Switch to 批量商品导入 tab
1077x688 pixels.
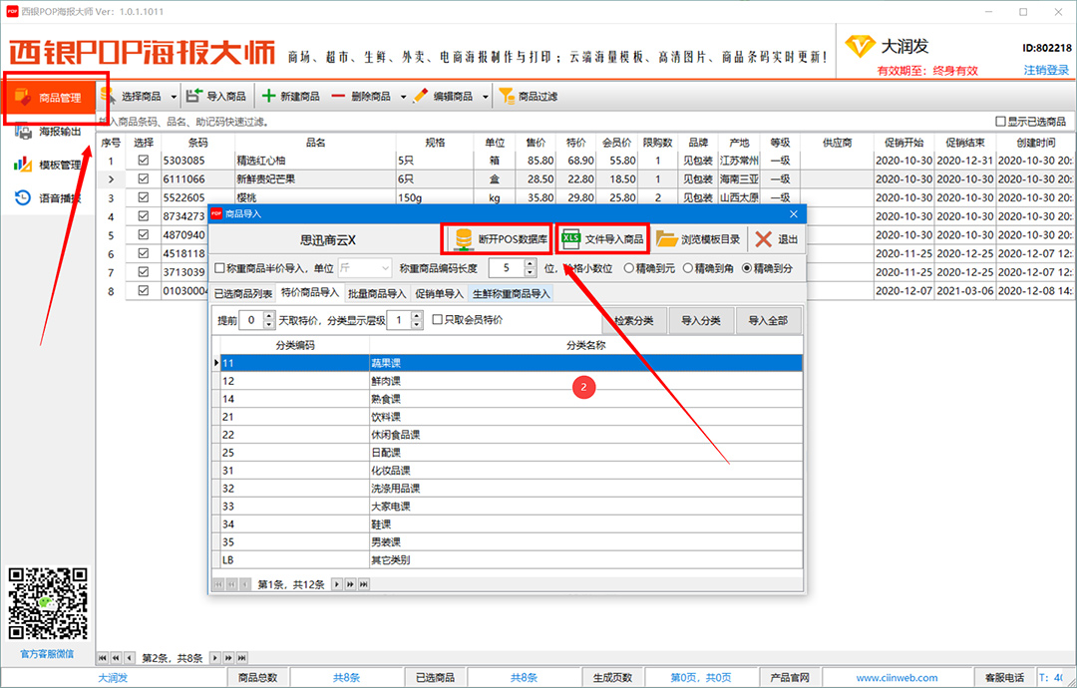click(x=377, y=294)
